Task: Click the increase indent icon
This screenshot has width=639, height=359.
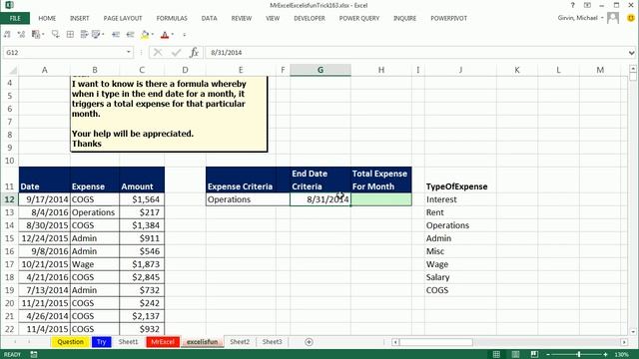Action: 131,35
